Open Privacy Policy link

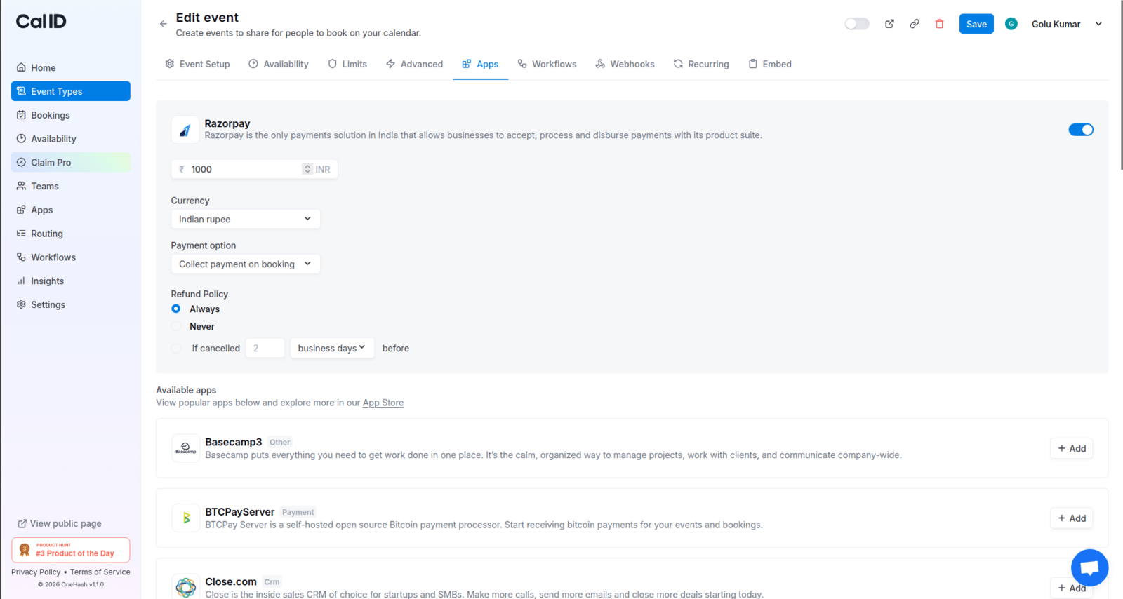(x=36, y=572)
